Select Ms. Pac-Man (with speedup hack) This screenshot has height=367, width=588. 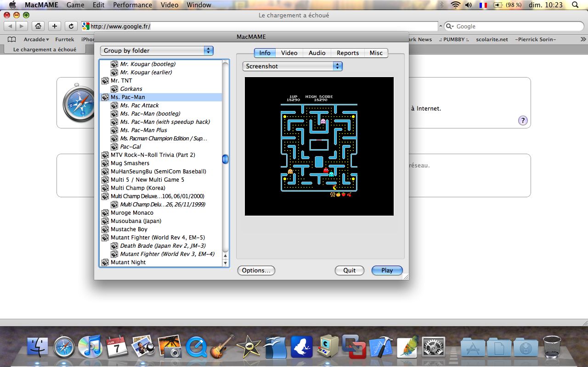(165, 122)
